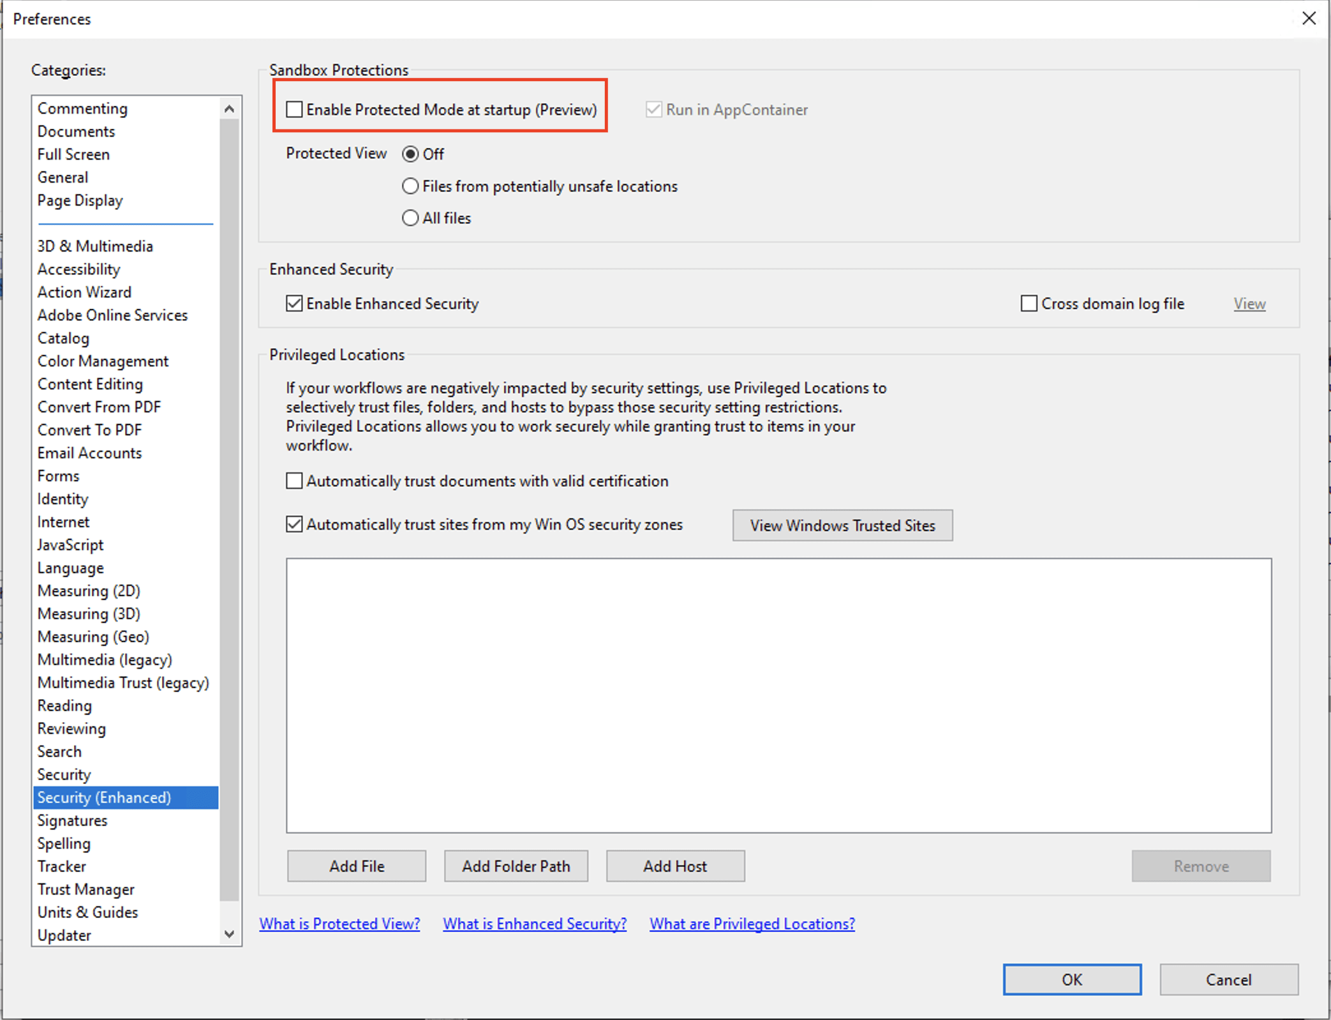The image size is (1331, 1020).
Task: Check the Cross domain log file option
Action: coord(1028,303)
